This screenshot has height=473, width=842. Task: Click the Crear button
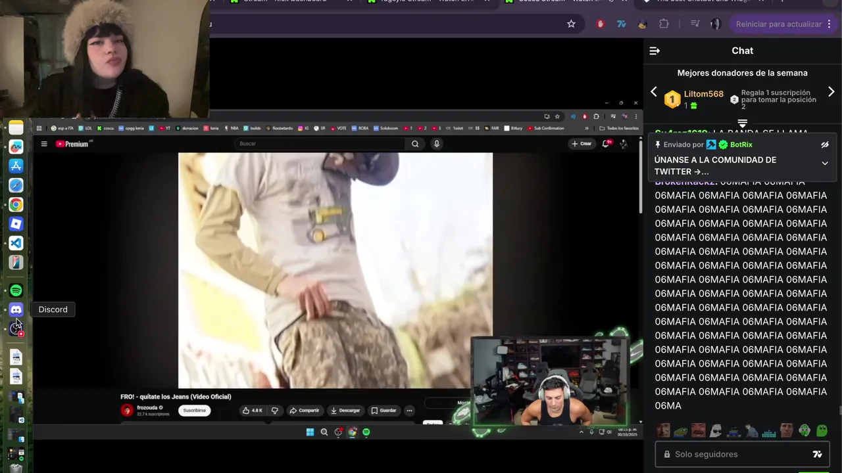582,144
